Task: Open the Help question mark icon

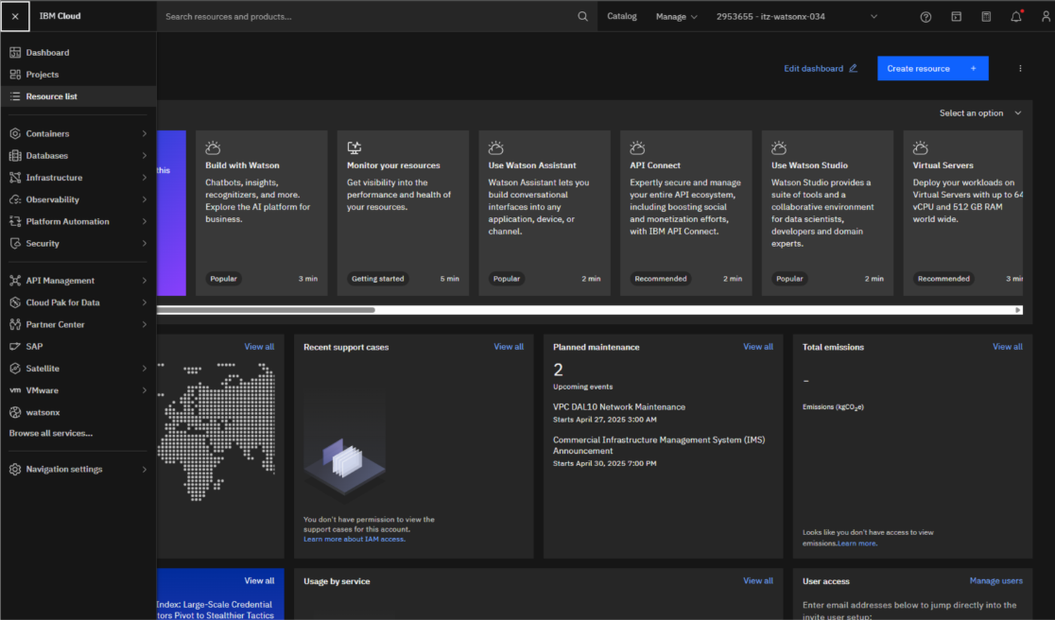Action: (925, 17)
